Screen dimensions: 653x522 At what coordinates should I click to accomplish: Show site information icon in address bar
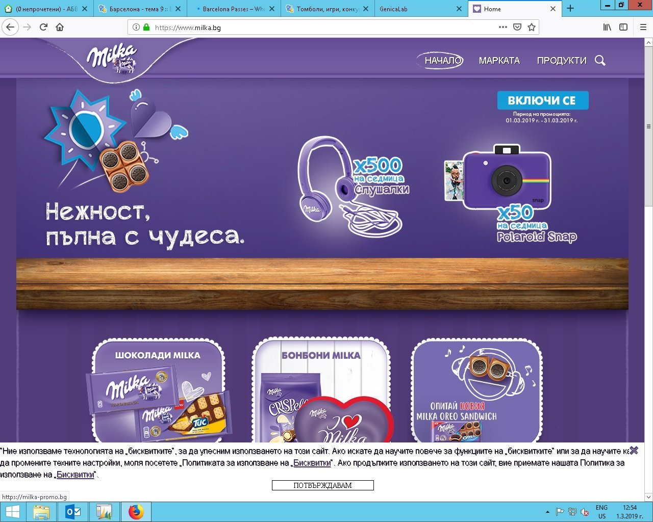point(136,28)
